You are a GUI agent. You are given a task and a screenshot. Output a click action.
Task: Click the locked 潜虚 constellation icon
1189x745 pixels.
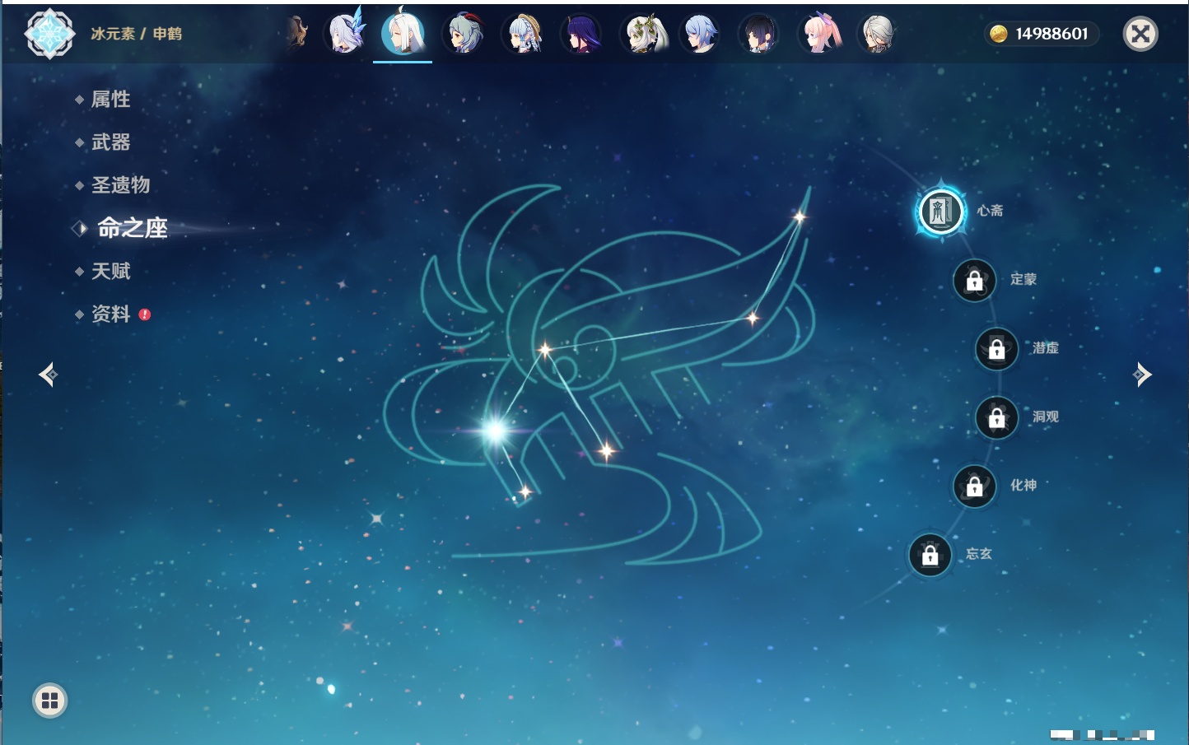point(996,349)
